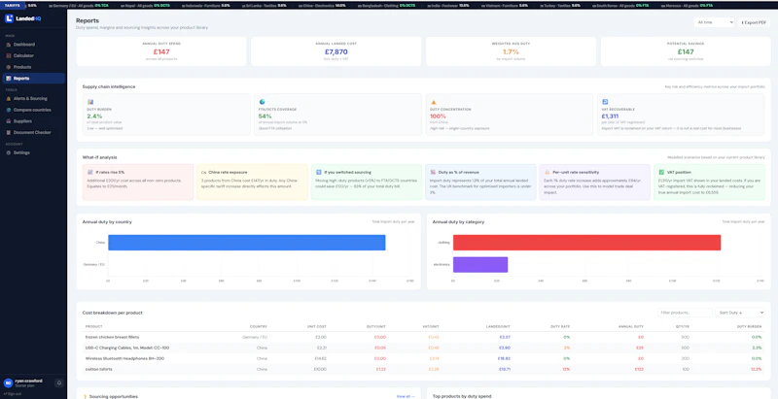Open account Settings

click(x=34, y=153)
